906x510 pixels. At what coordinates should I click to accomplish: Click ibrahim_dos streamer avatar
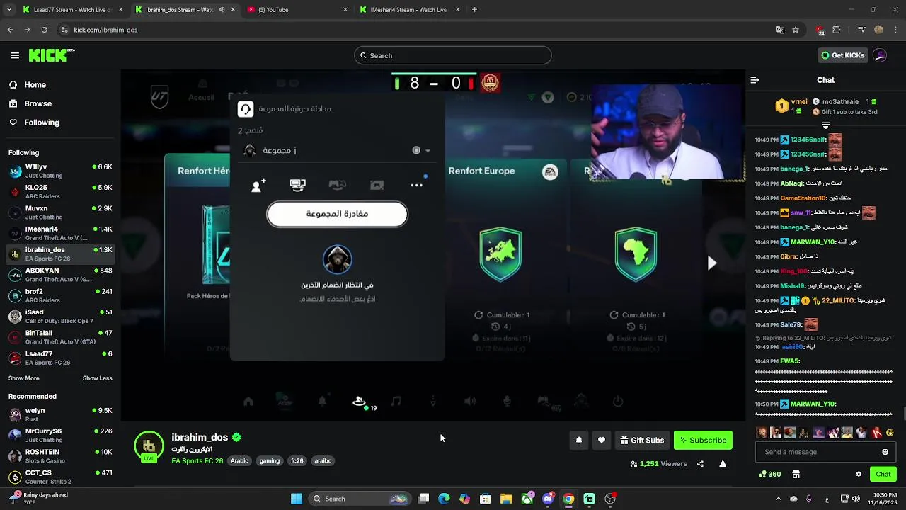pyautogui.click(x=149, y=446)
